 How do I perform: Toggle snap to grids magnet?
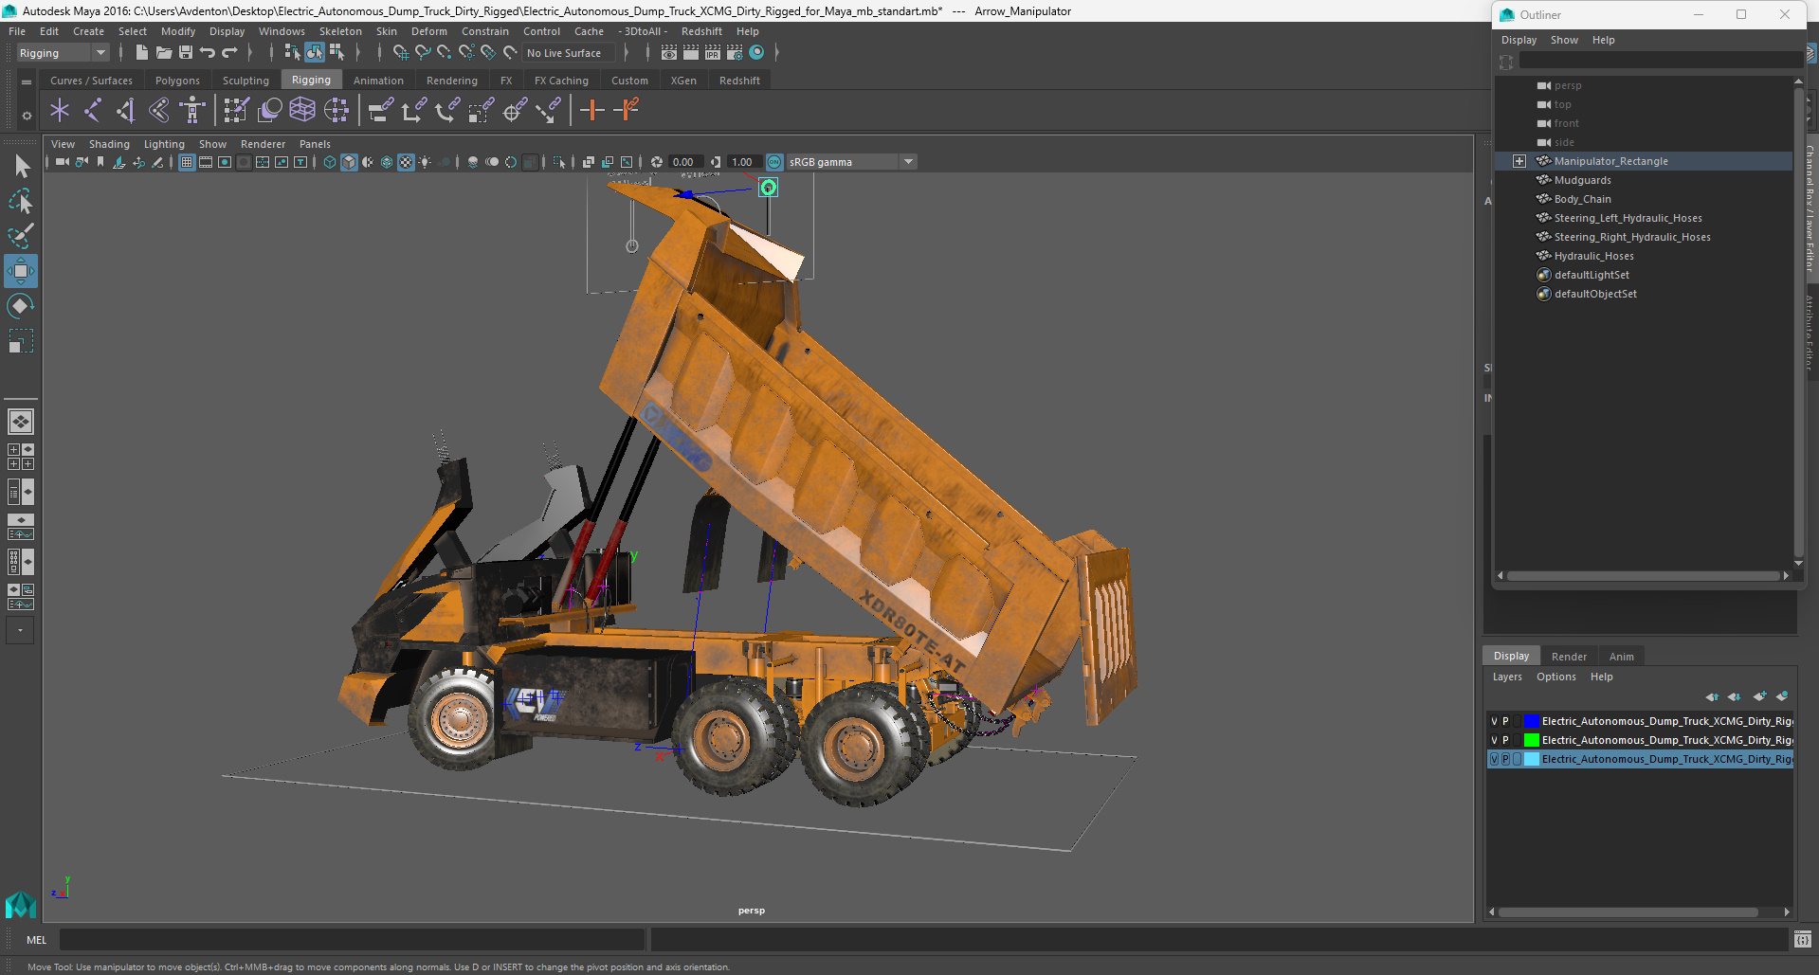click(400, 53)
